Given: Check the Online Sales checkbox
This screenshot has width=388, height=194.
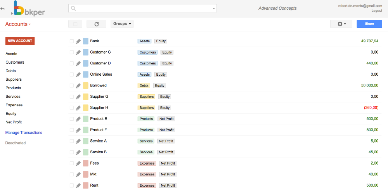Looking at the screenshot, I should [x=72, y=74].
